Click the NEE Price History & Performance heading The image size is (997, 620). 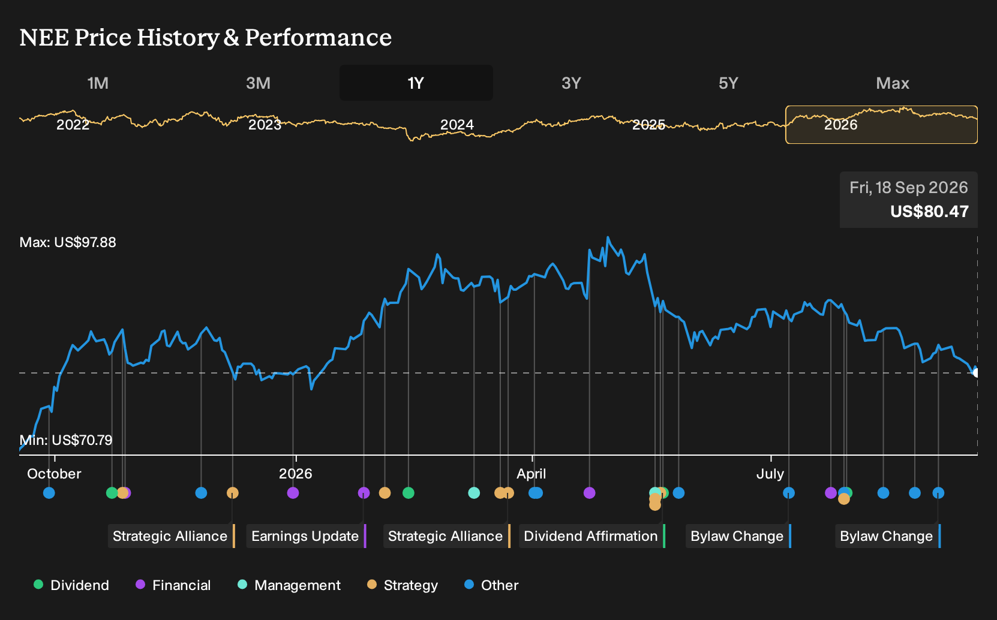(206, 37)
